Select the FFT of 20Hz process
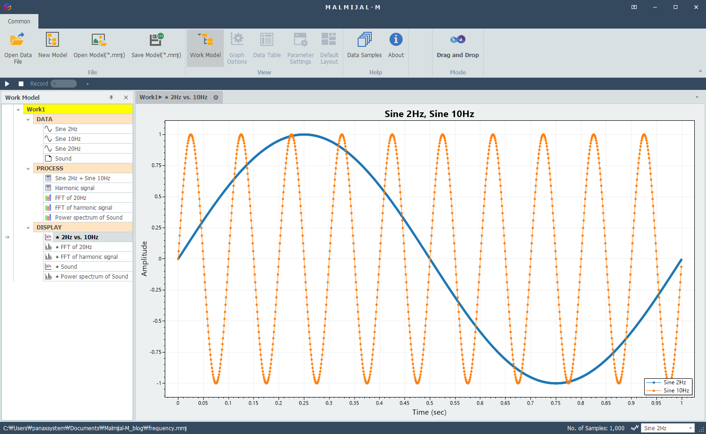 (x=88, y=198)
